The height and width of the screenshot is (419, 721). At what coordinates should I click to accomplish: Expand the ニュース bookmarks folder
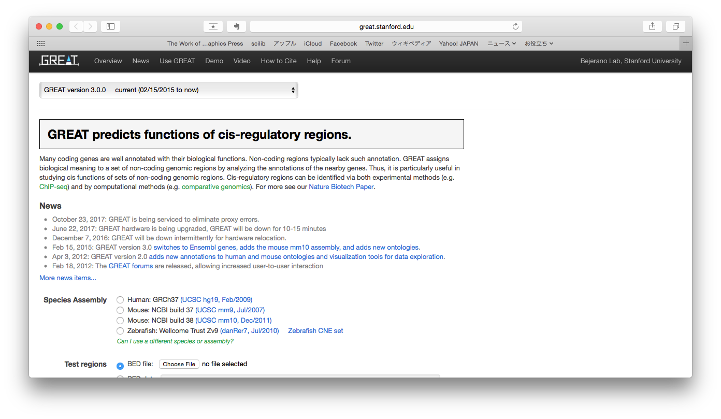point(501,44)
